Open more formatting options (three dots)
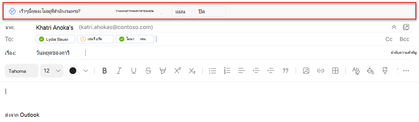The height and width of the screenshot is (122, 419). point(406,71)
